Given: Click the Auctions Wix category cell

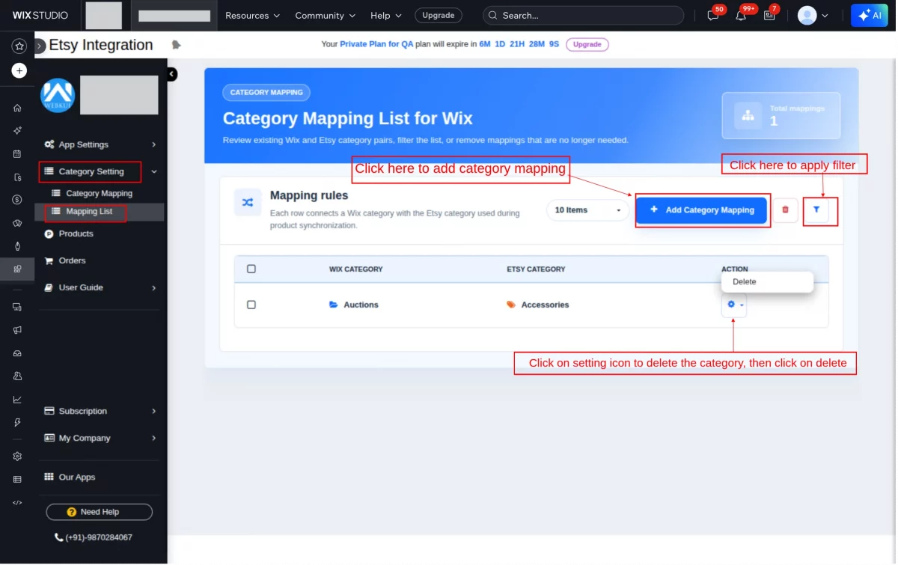Looking at the screenshot, I should pyautogui.click(x=354, y=305).
